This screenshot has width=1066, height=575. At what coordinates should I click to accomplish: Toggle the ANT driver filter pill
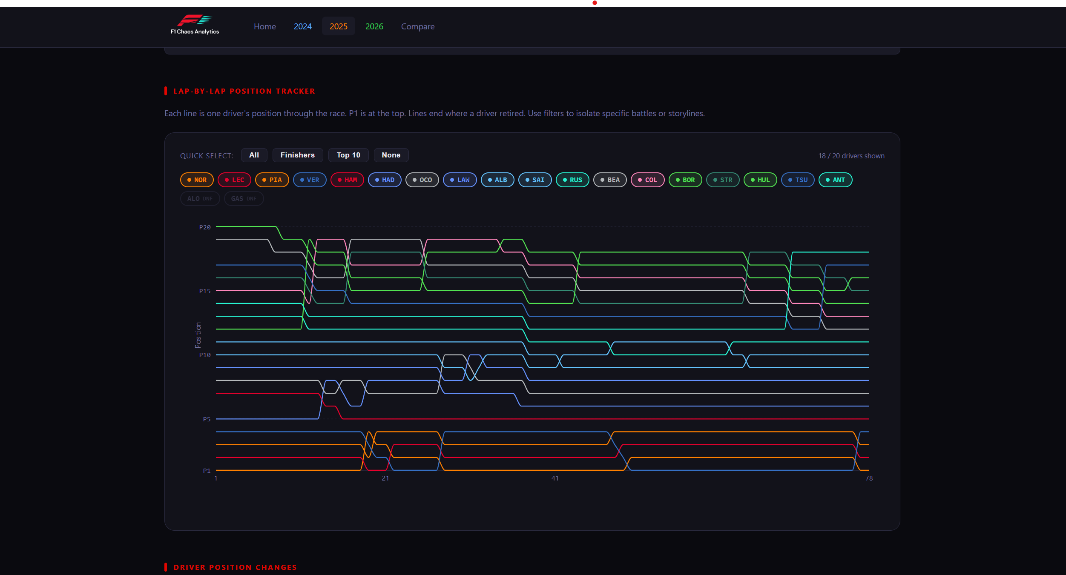(835, 180)
